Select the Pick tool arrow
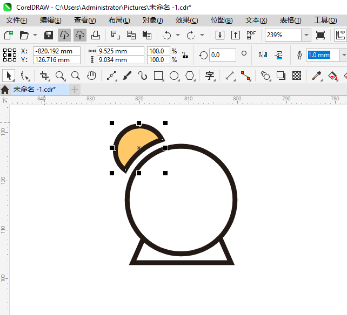The image size is (347, 315). [8, 76]
